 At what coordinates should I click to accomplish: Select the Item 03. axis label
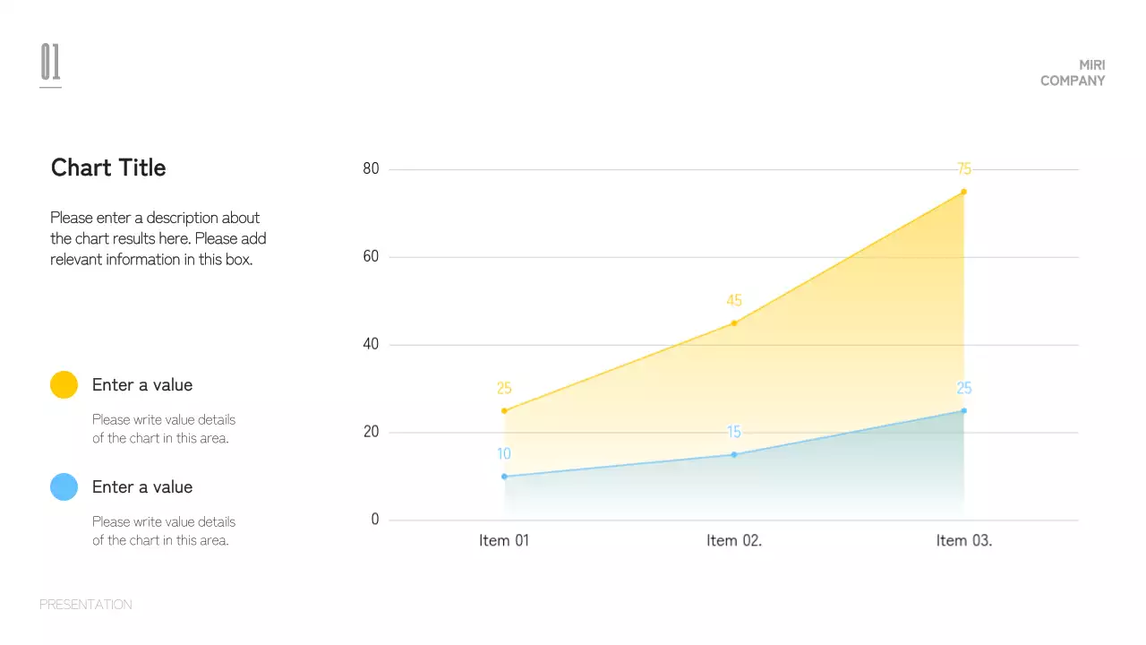(x=964, y=540)
